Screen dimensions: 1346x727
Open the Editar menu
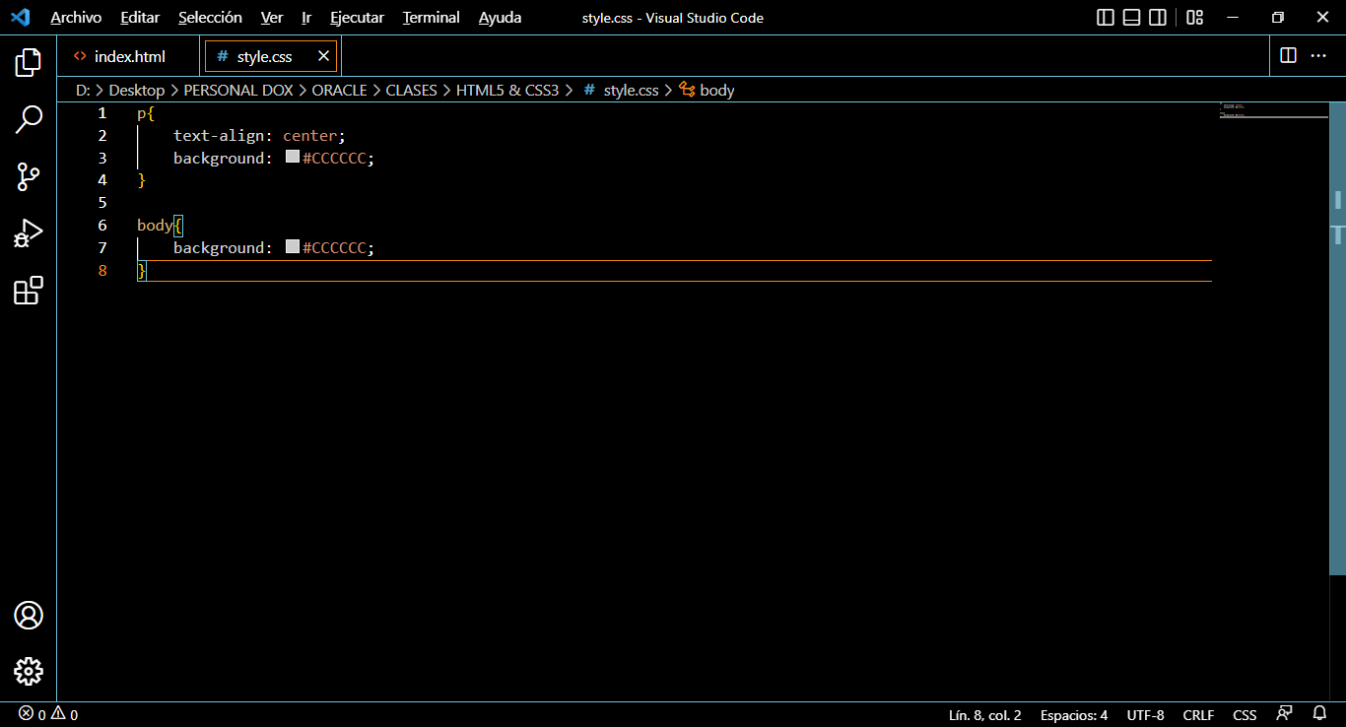tap(140, 18)
